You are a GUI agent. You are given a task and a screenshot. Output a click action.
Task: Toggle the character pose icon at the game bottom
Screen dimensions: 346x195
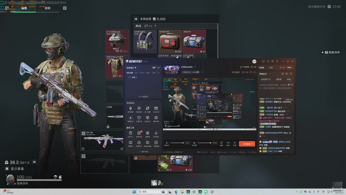pos(154,182)
